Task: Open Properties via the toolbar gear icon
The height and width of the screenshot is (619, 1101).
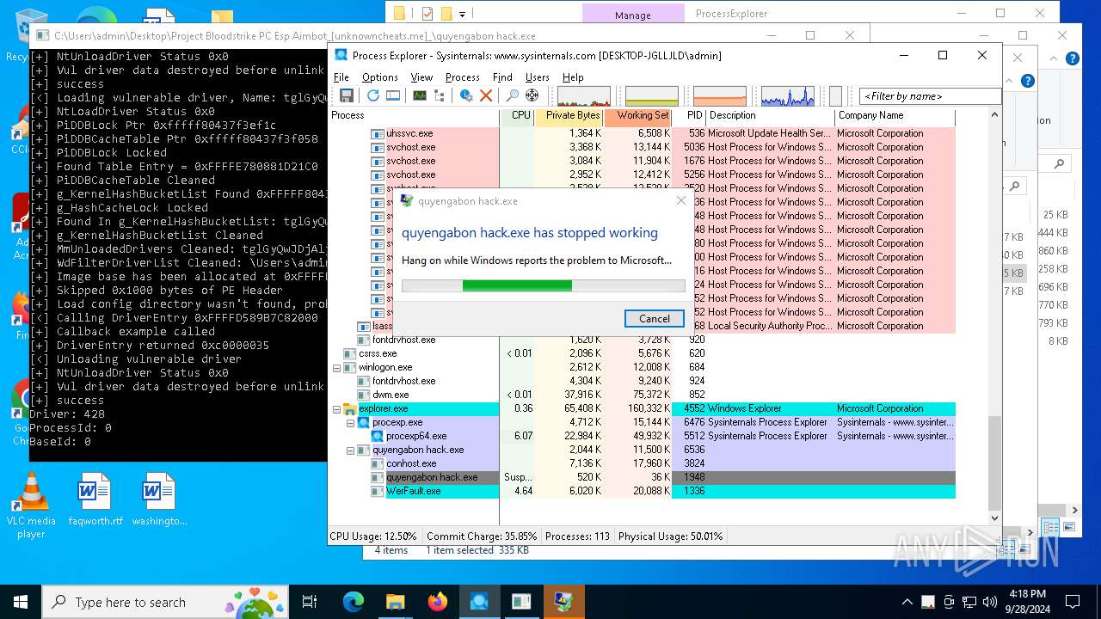Action: coord(466,95)
